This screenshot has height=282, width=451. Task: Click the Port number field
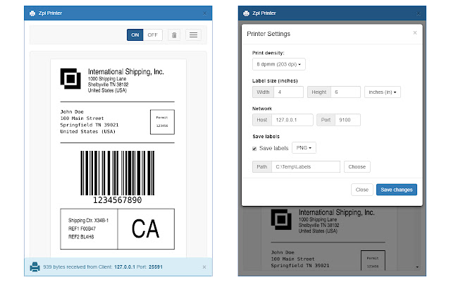(x=347, y=120)
